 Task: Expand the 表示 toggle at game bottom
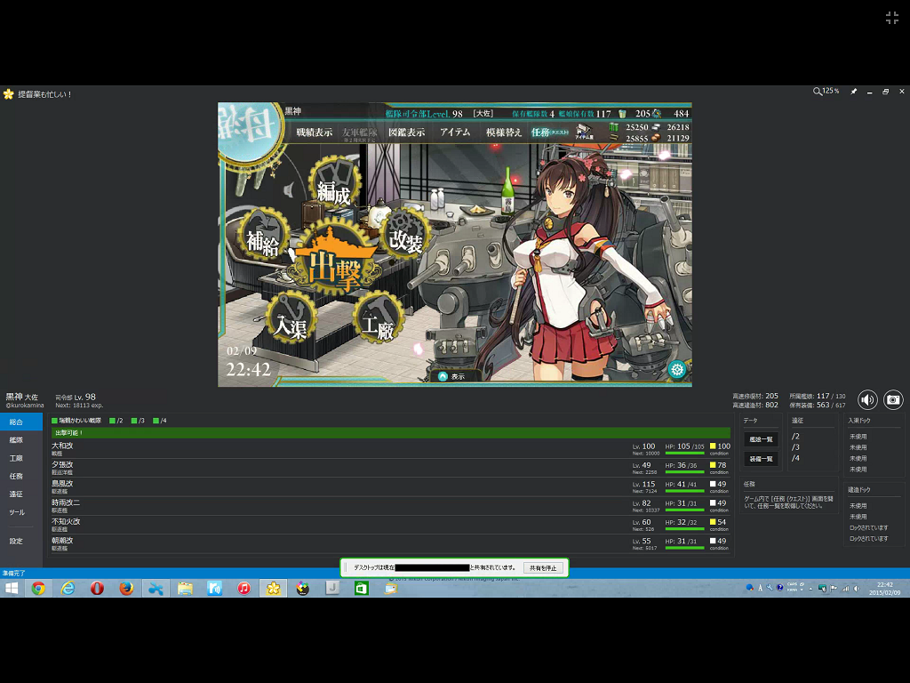point(451,376)
